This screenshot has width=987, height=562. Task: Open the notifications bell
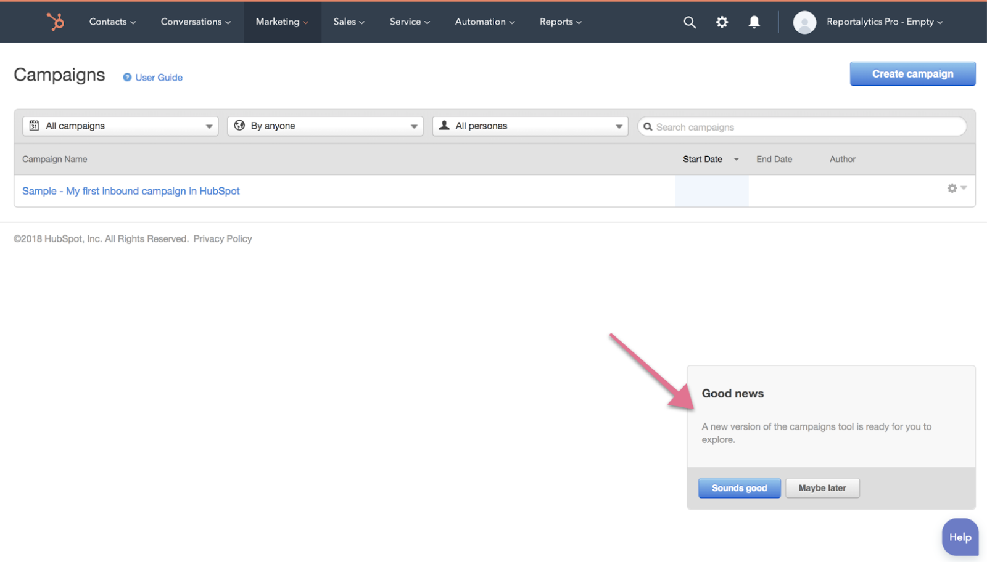pos(754,22)
